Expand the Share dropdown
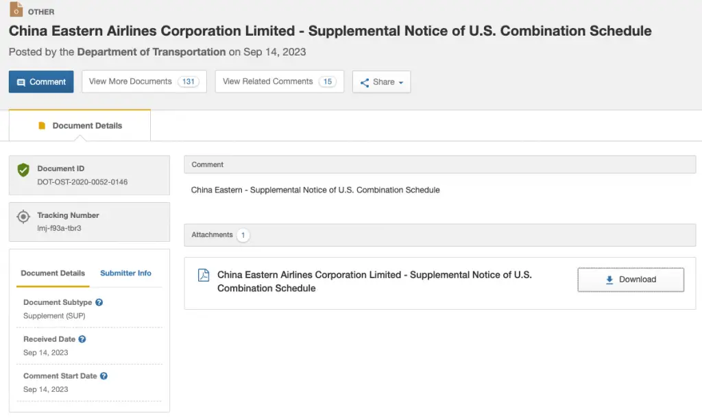 (x=381, y=82)
